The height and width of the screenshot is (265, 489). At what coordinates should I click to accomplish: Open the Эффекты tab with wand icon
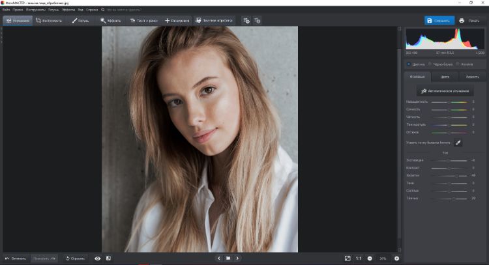(111, 21)
